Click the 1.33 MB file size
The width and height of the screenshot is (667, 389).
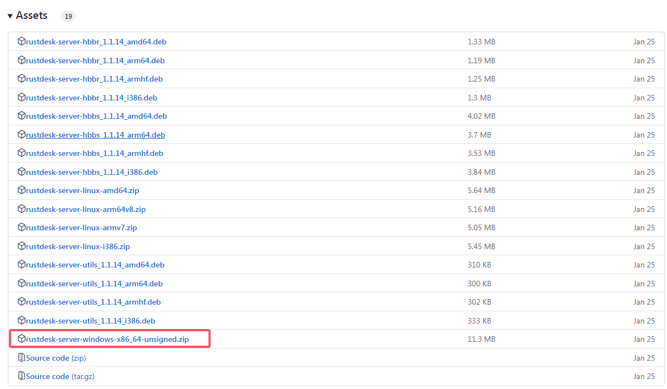click(x=481, y=42)
